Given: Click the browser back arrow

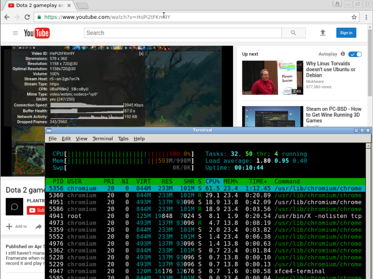Looking at the screenshot, I should click(7, 17).
